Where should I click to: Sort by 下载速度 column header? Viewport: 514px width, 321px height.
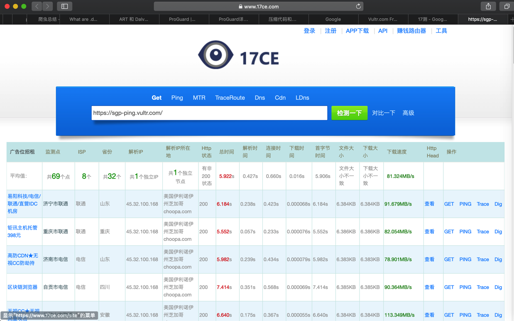397,152
